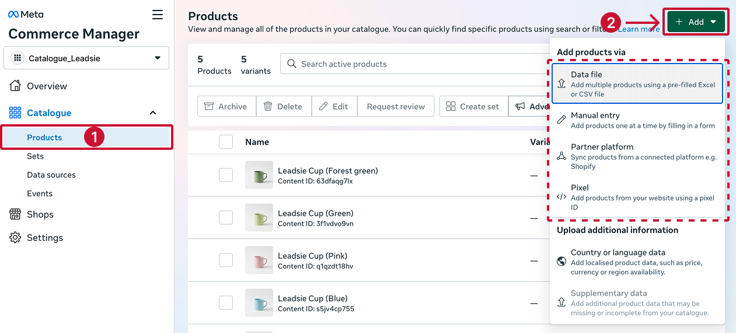Screen dimensions: 736x333
Task: Click 'Leadsie Cup (Forest green)' product name
Action: tap(328, 171)
